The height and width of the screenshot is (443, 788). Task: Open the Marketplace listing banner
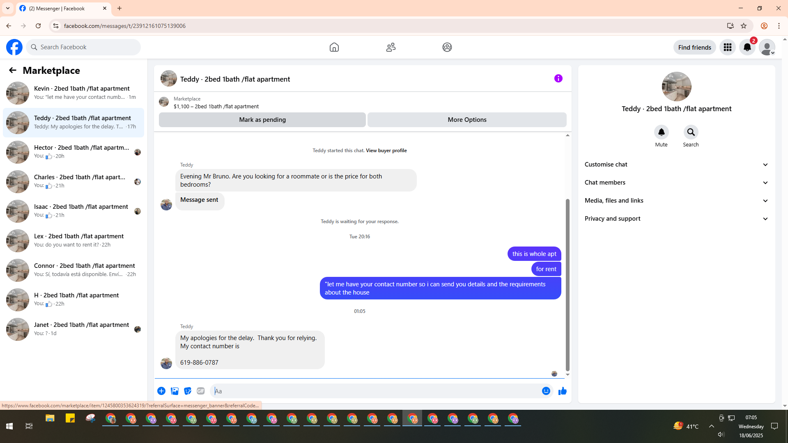pyautogui.click(x=363, y=102)
